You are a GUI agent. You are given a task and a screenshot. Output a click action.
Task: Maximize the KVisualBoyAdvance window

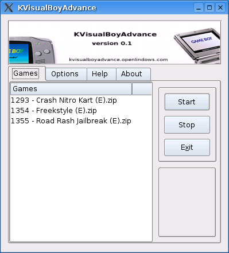pos(209,7)
